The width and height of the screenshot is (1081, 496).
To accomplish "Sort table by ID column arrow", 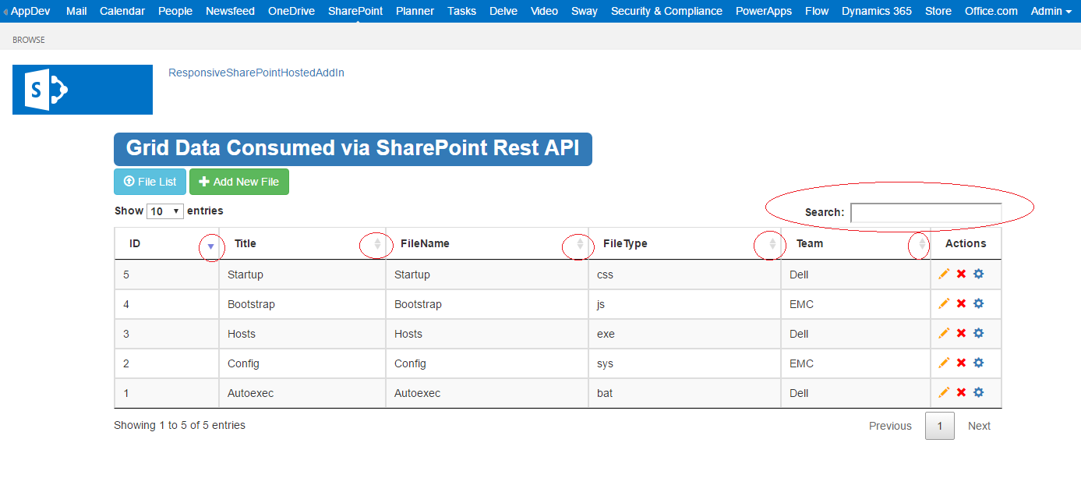I will pyautogui.click(x=210, y=246).
